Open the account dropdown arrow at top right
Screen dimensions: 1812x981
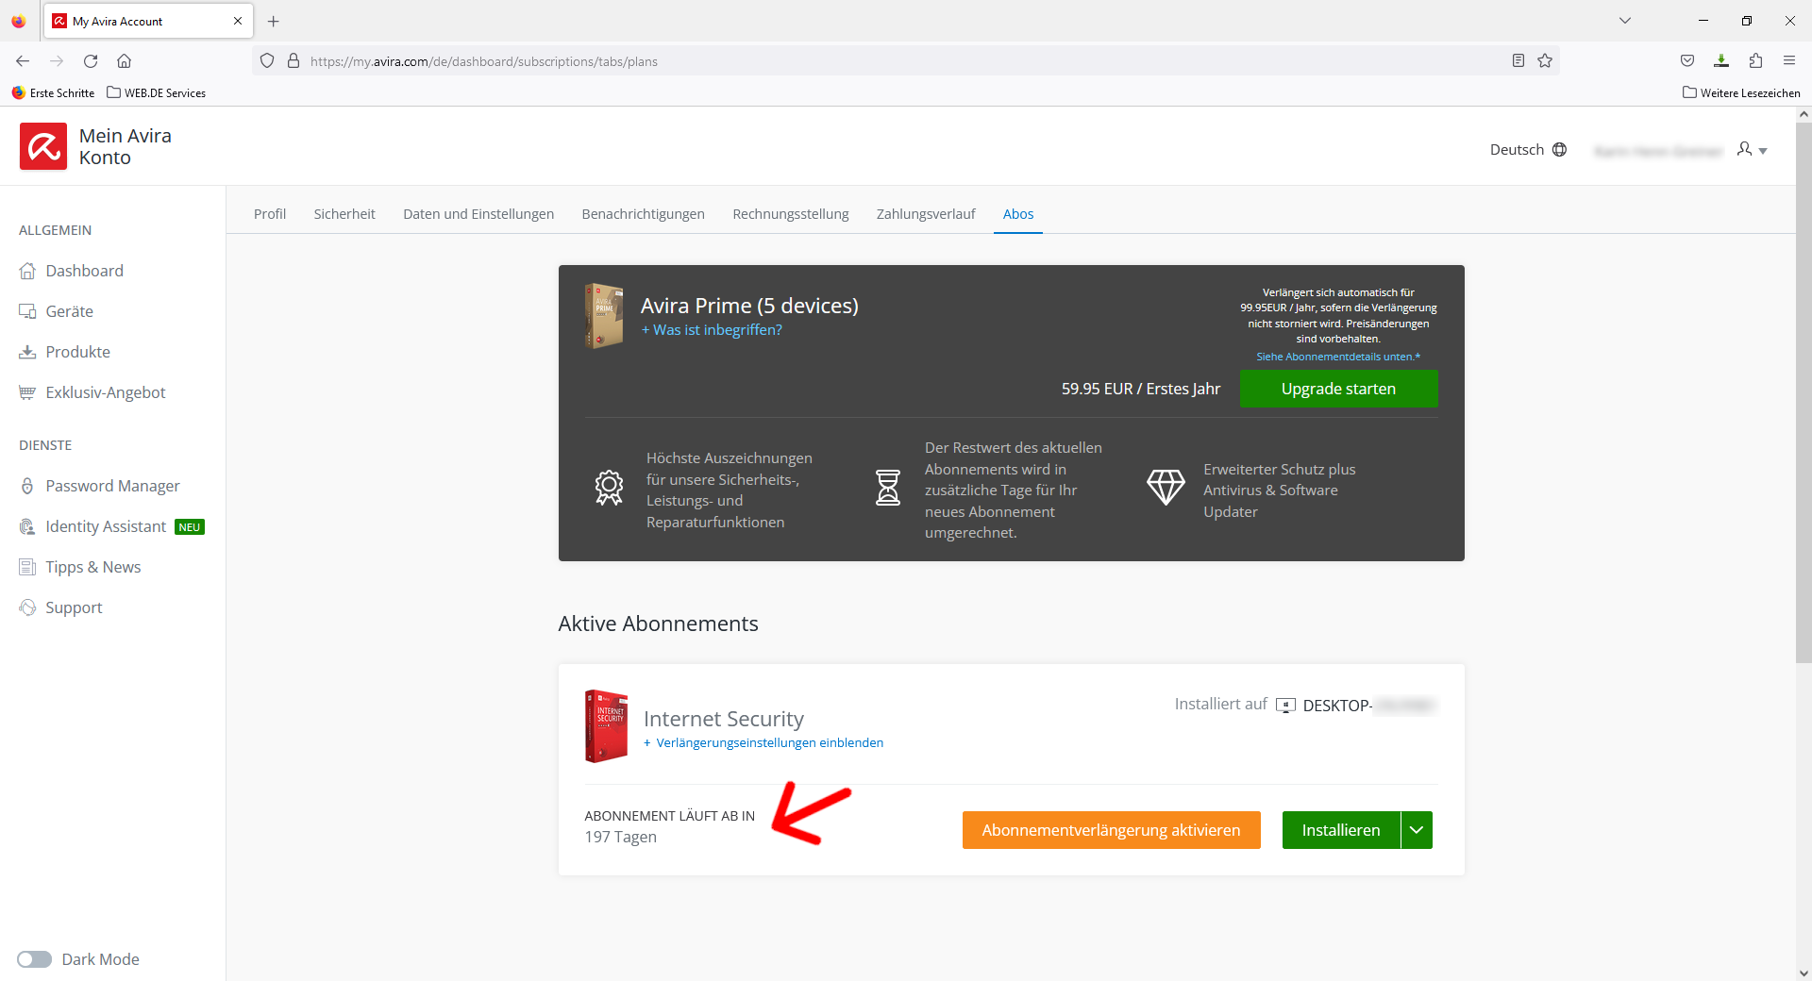(1763, 151)
